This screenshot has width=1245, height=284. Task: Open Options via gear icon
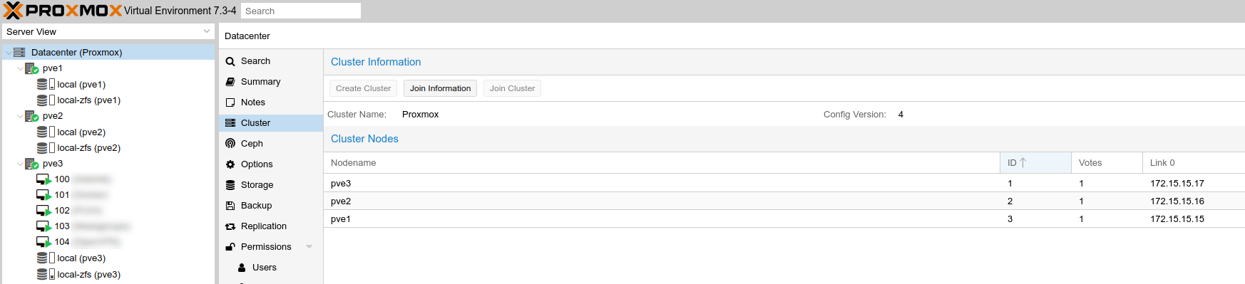[x=230, y=164]
